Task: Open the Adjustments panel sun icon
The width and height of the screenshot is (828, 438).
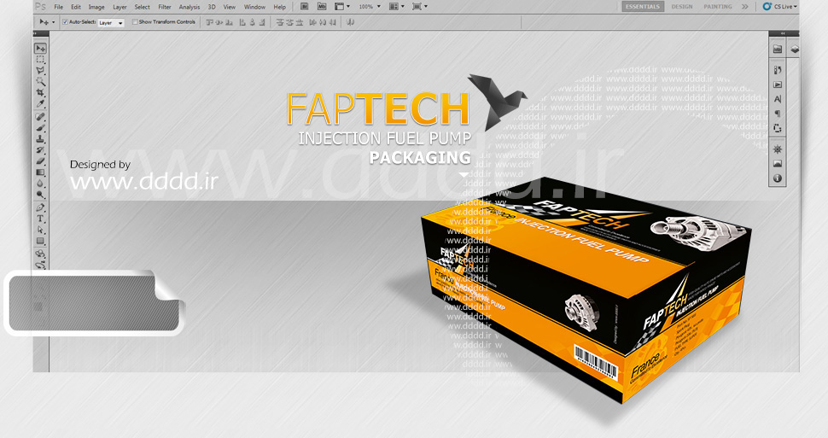Action: coord(778,149)
